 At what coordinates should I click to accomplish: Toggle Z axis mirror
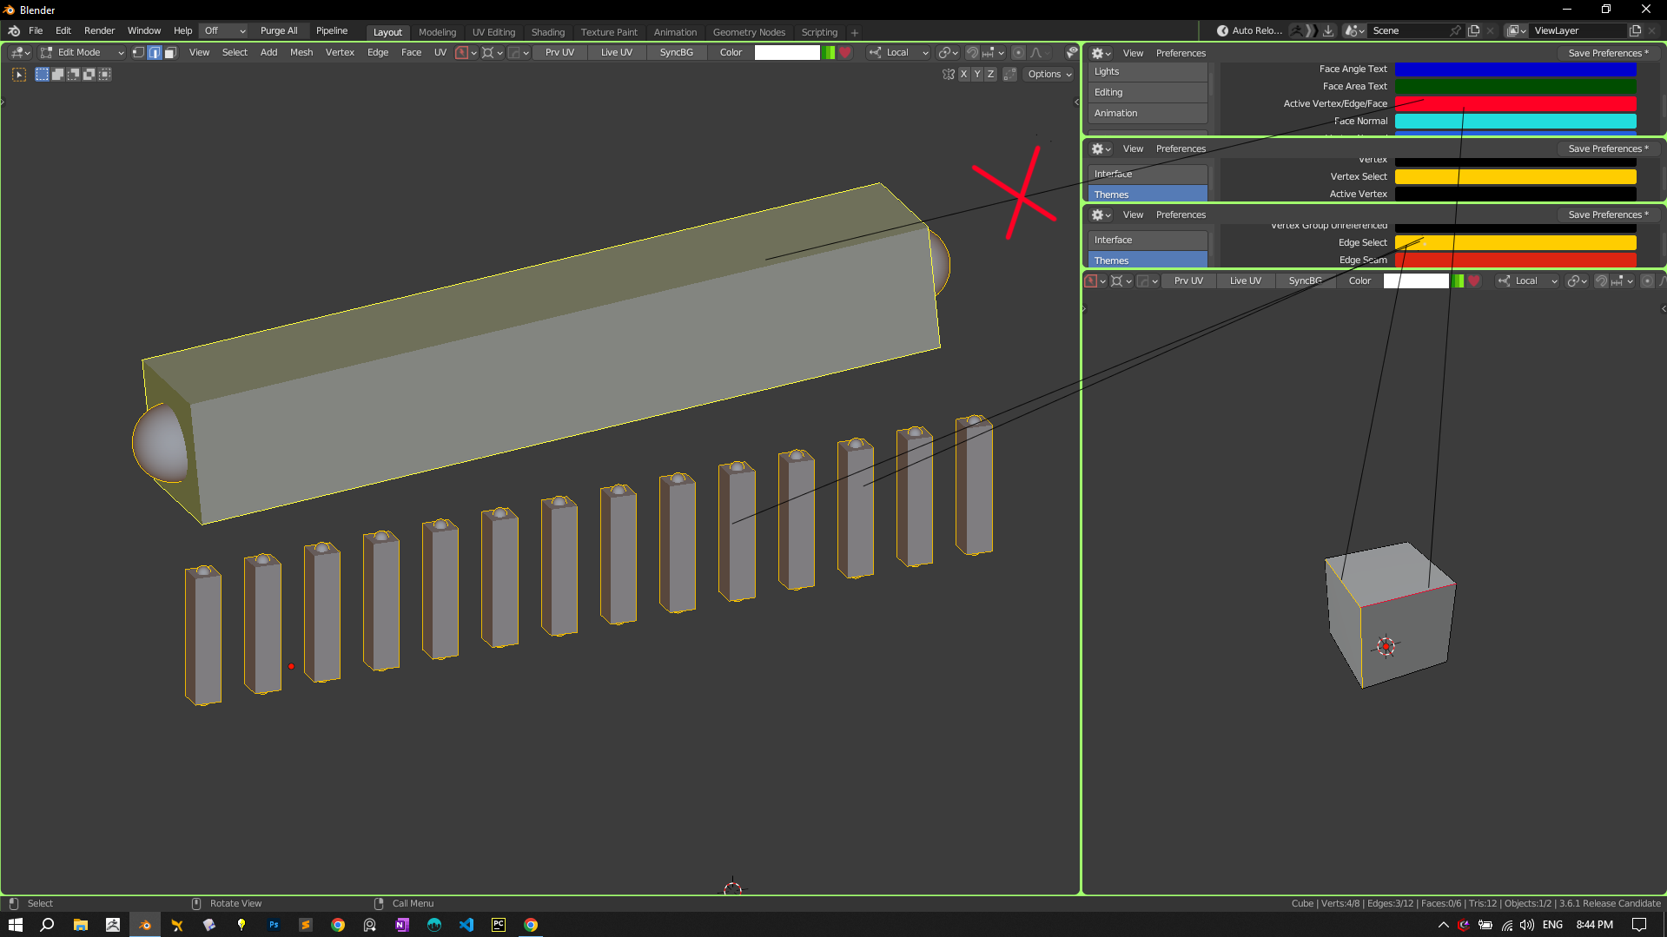tap(990, 75)
